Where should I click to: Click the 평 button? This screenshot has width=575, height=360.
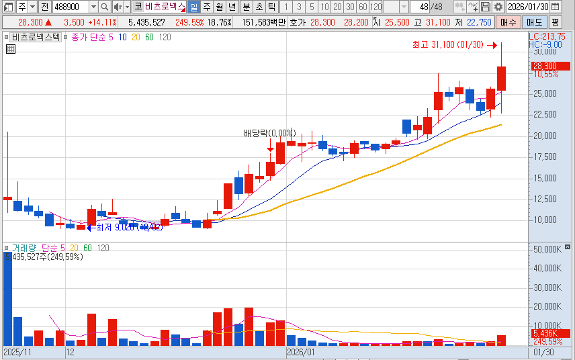(x=556, y=22)
